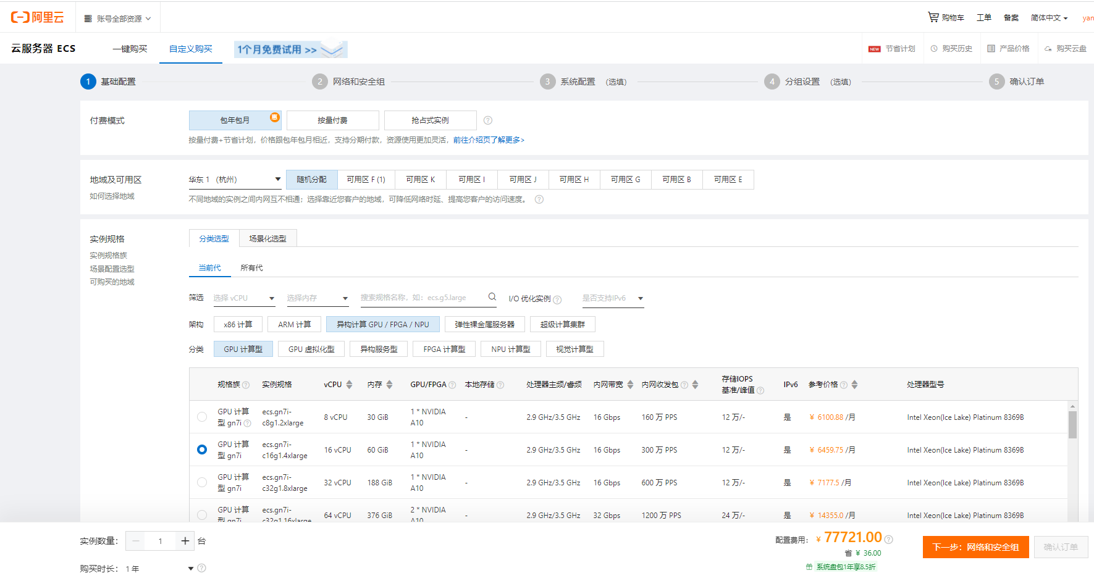Open purchase history clock icon
Viewport: 1094px width, 573px height.
click(x=934, y=49)
